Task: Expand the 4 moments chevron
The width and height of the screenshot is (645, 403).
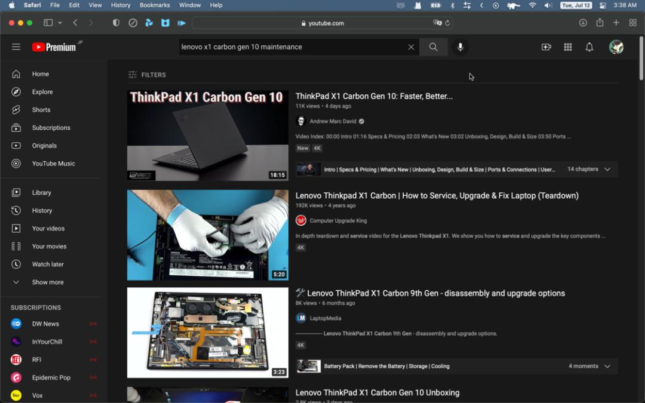Action: [x=607, y=367]
